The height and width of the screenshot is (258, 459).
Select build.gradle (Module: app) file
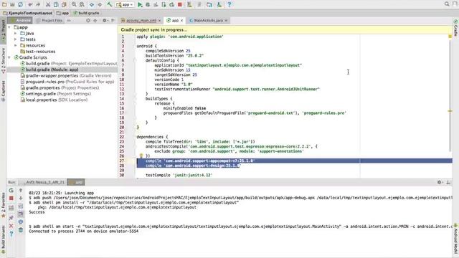(49, 70)
